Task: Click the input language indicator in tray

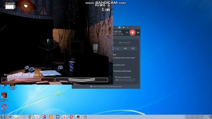Action: tap(189, 117)
